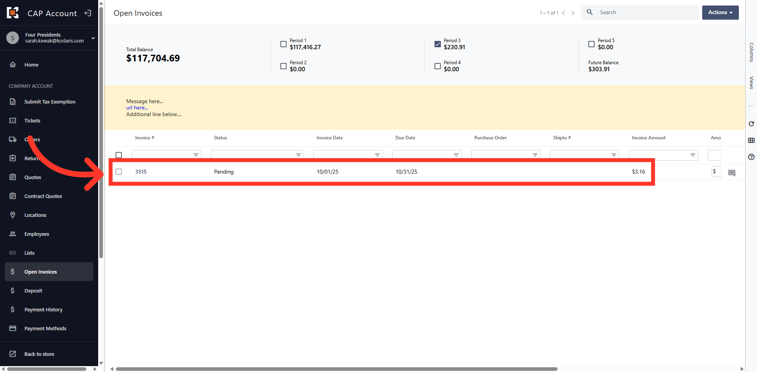Click the bottom horizontal table scrollbar
This screenshot has height=372, width=757.
point(336,369)
